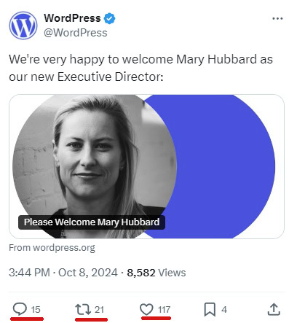Click the @WordPress handle
The height and width of the screenshot is (323, 289).
pyautogui.click(x=76, y=33)
